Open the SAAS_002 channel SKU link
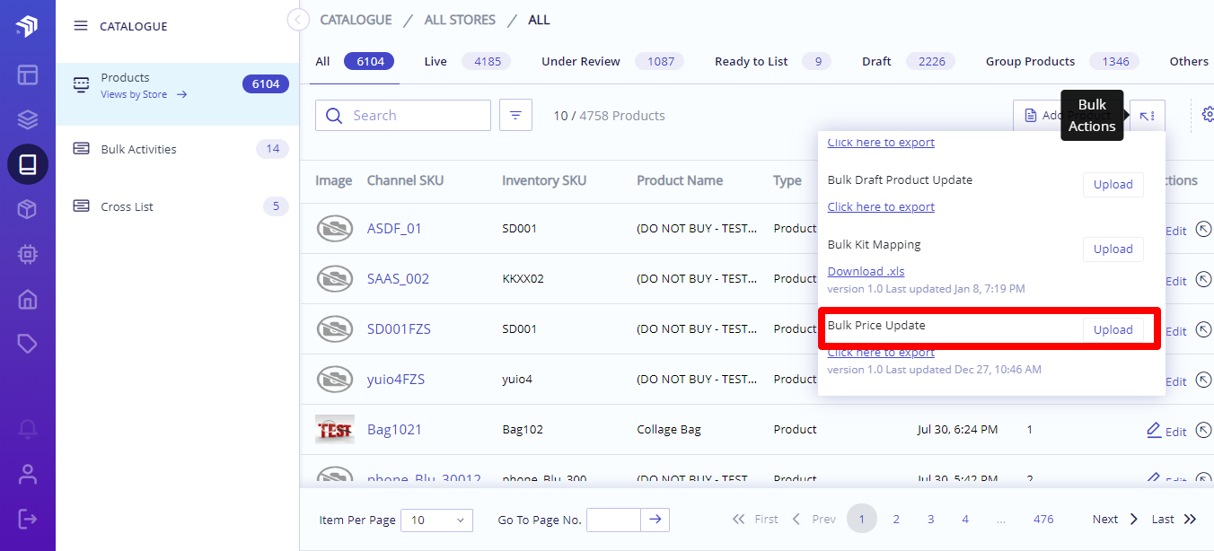 point(398,278)
